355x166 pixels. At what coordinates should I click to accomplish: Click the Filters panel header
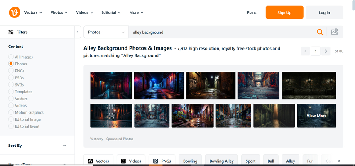pyautogui.click(x=37, y=32)
